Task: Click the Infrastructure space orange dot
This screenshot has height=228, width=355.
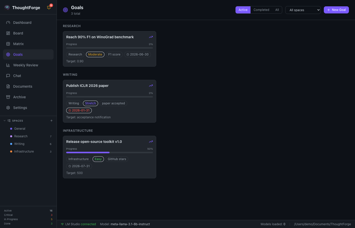Action: click(11, 151)
